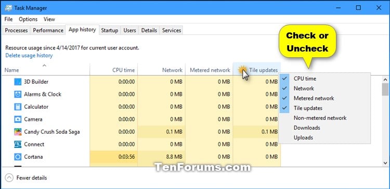Click the Task Manager title bar icon
390x189 pixels.
(8, 8)
